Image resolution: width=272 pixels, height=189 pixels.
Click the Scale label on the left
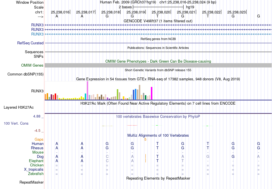pos(39,7)
